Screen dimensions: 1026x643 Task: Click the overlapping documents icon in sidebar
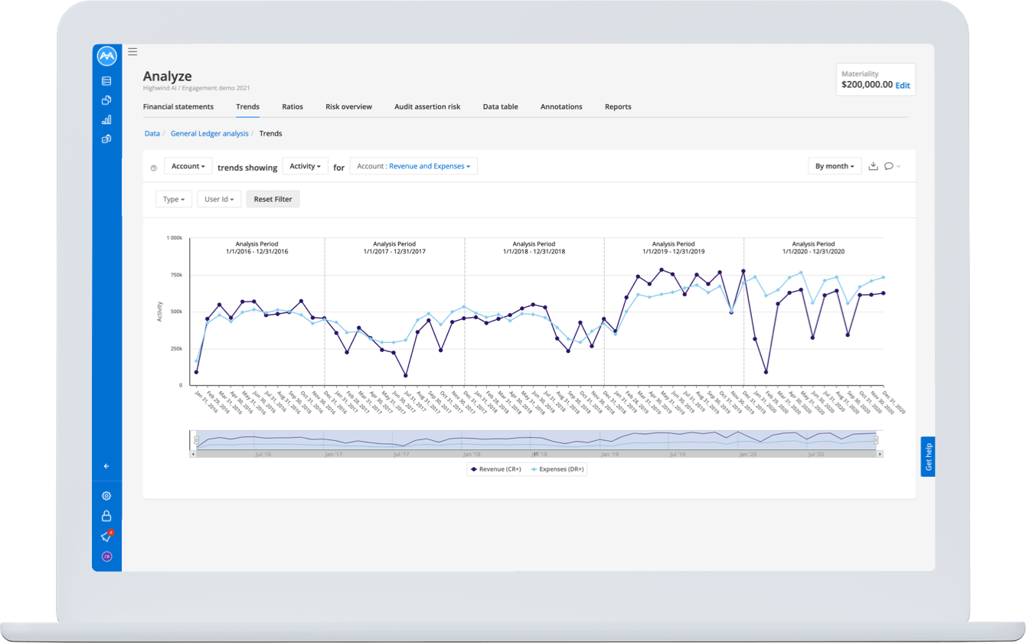[x=106, y=100]
